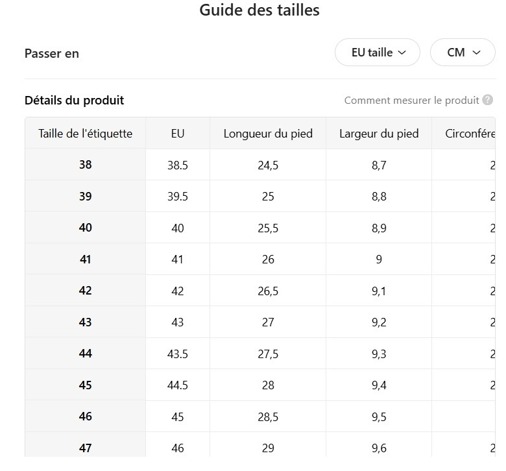Select label size 43 row
The height and width of the screenshot is (471, 506).
point(86,322)
